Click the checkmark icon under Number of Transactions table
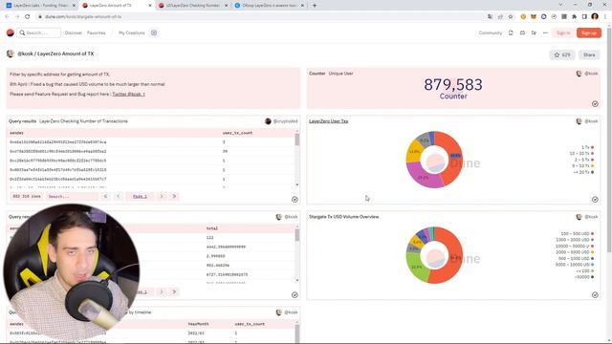The height and width of the screenshot is (344, 612). [x=295, y=200]
